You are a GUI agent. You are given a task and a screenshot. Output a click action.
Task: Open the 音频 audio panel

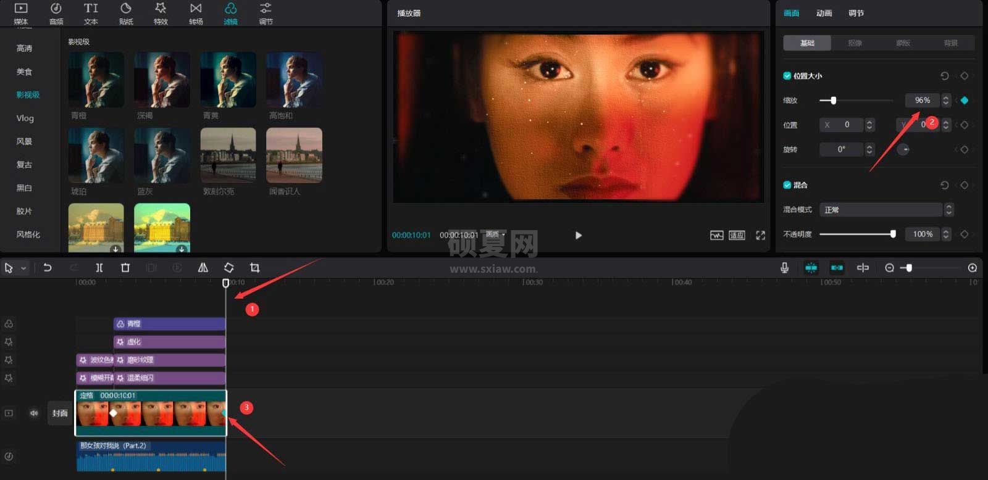pos(56,13)
